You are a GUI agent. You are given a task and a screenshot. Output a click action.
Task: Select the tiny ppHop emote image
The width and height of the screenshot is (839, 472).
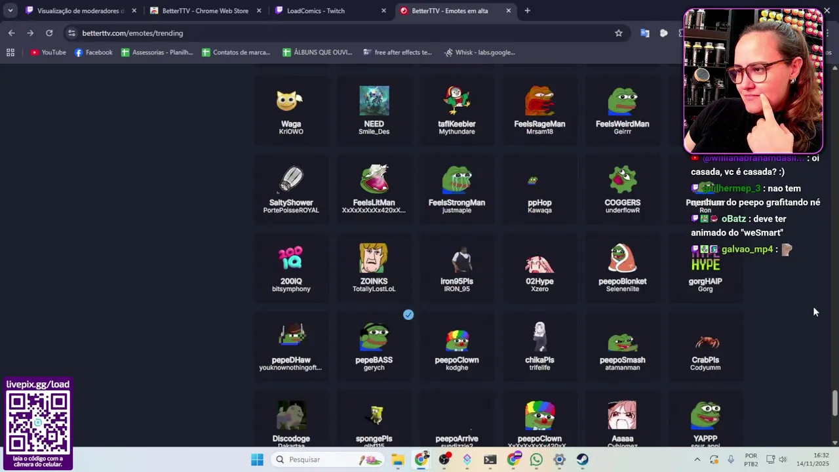pos(533,180)
